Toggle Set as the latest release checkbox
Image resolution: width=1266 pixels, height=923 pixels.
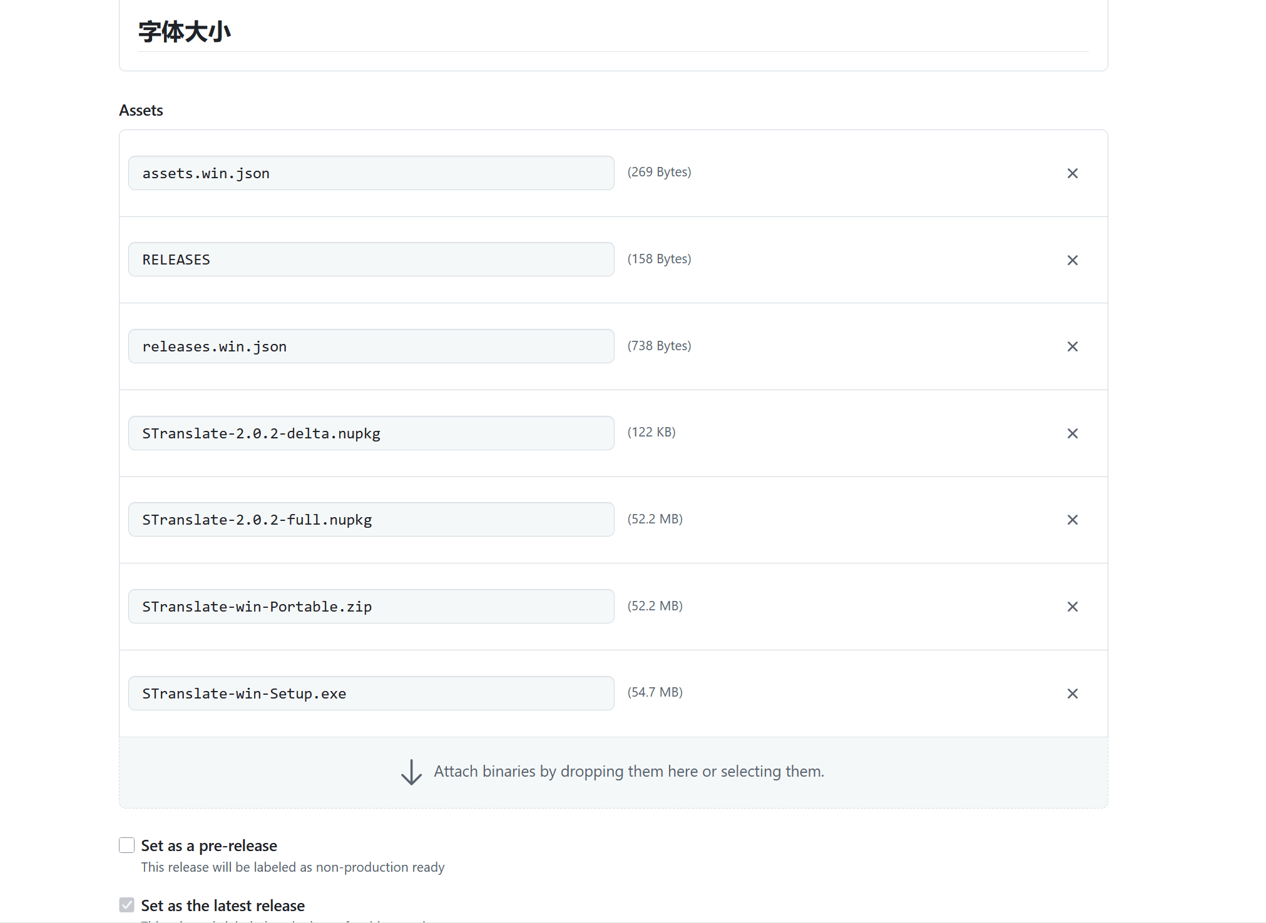click(x=127, y=905)
